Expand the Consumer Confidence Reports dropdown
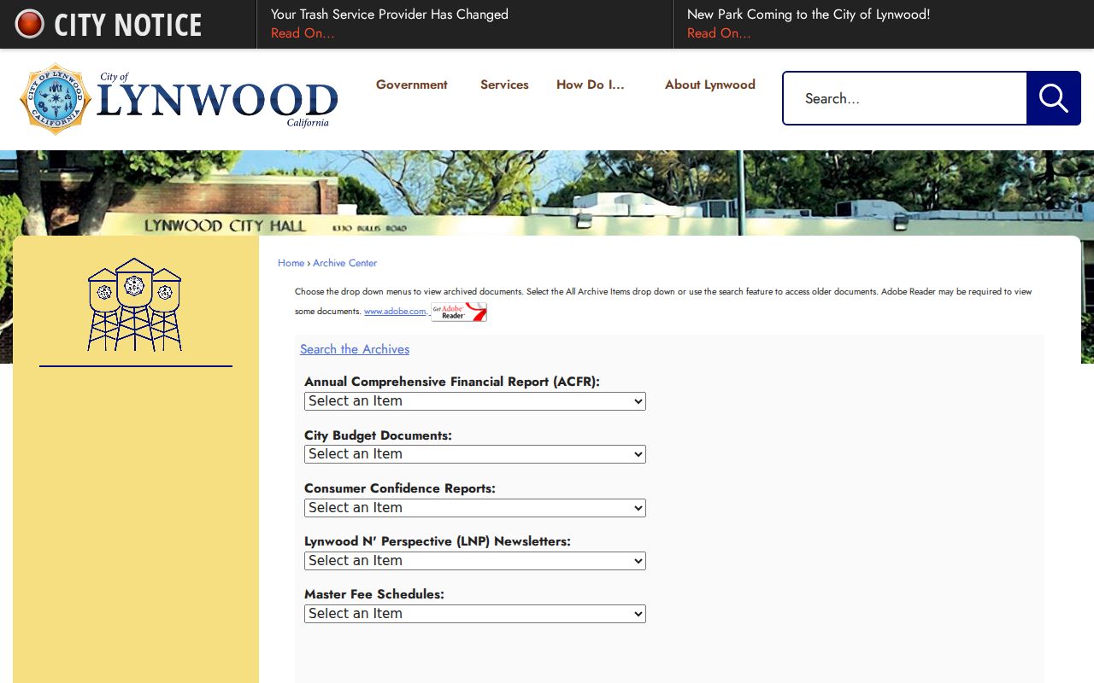This screenshot has height=683, width=1094. click(475, 508)
